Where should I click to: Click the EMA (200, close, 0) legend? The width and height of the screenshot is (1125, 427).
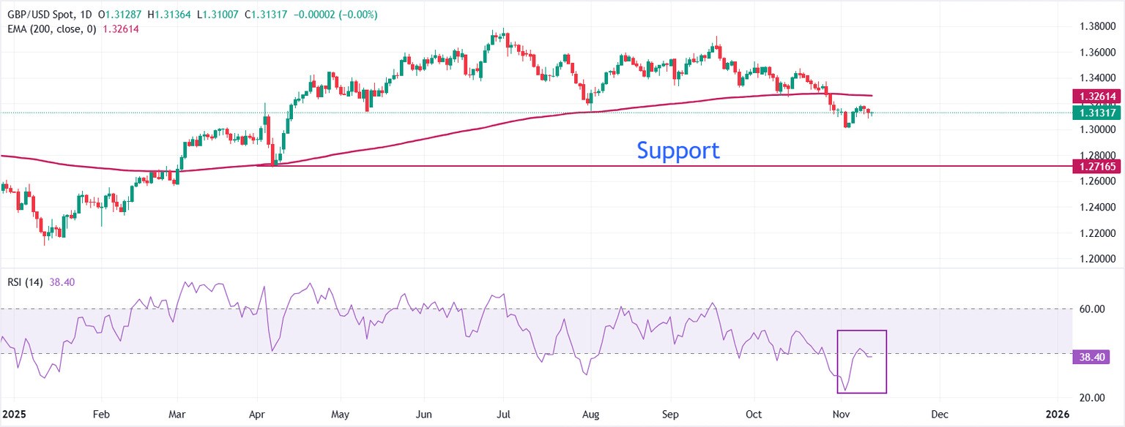coord(48,29)
